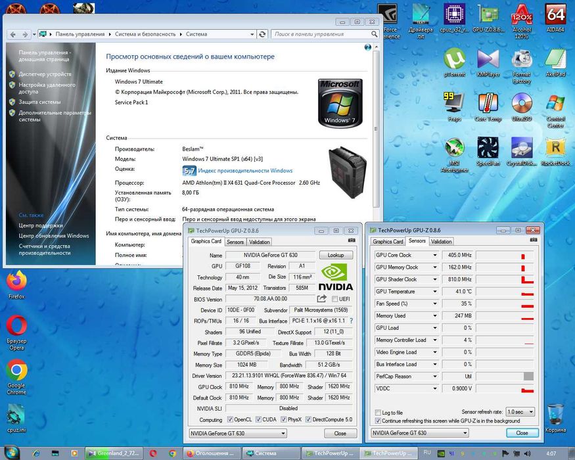This screenshot has height=460, width=575.
Task: Click refresh button in Control Panel address bar
Action: pyautogui.click(x=262, y=34)
